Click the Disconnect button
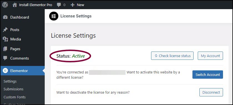 [x=211, y=92]
